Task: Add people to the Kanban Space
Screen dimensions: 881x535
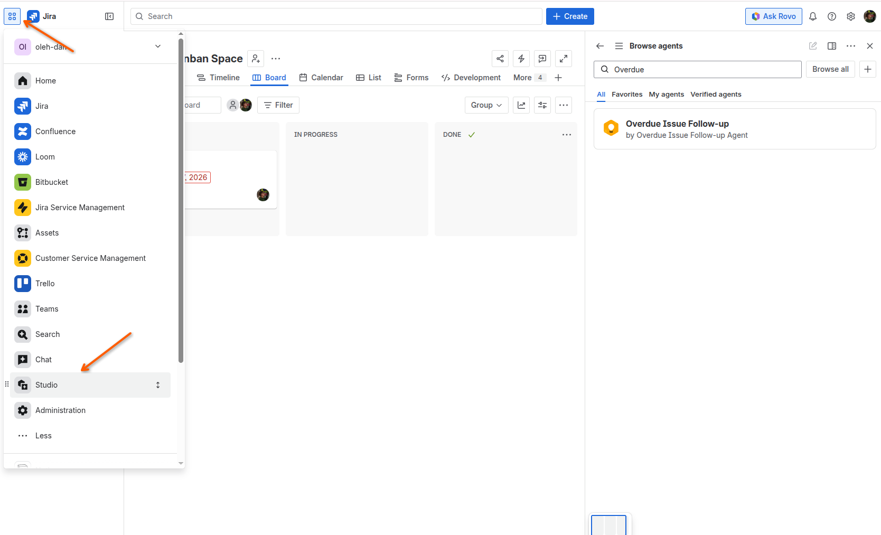Action: (x=256, y=59)
